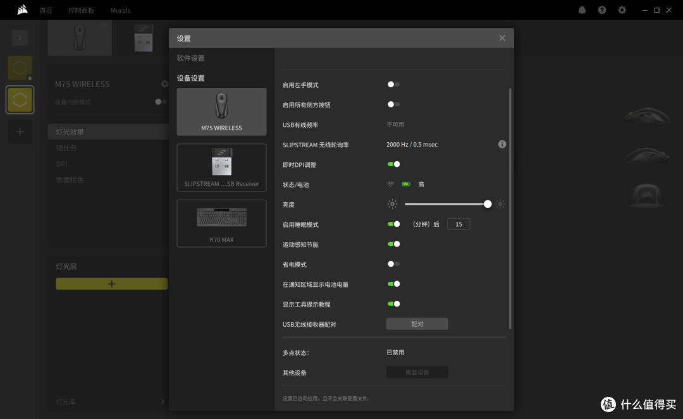Viewport: 683px width, 419px height.
Task: Click the 已禁用 multipoint status text
Action: (395, 353)
